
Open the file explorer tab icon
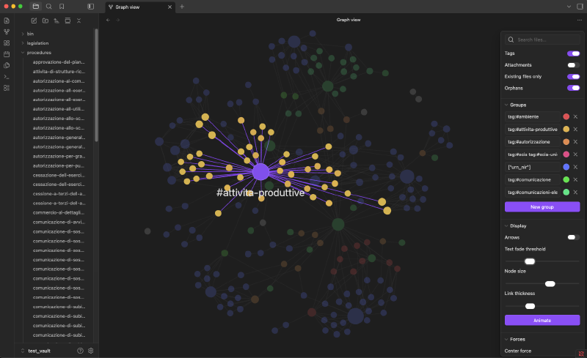click(35, 7)
